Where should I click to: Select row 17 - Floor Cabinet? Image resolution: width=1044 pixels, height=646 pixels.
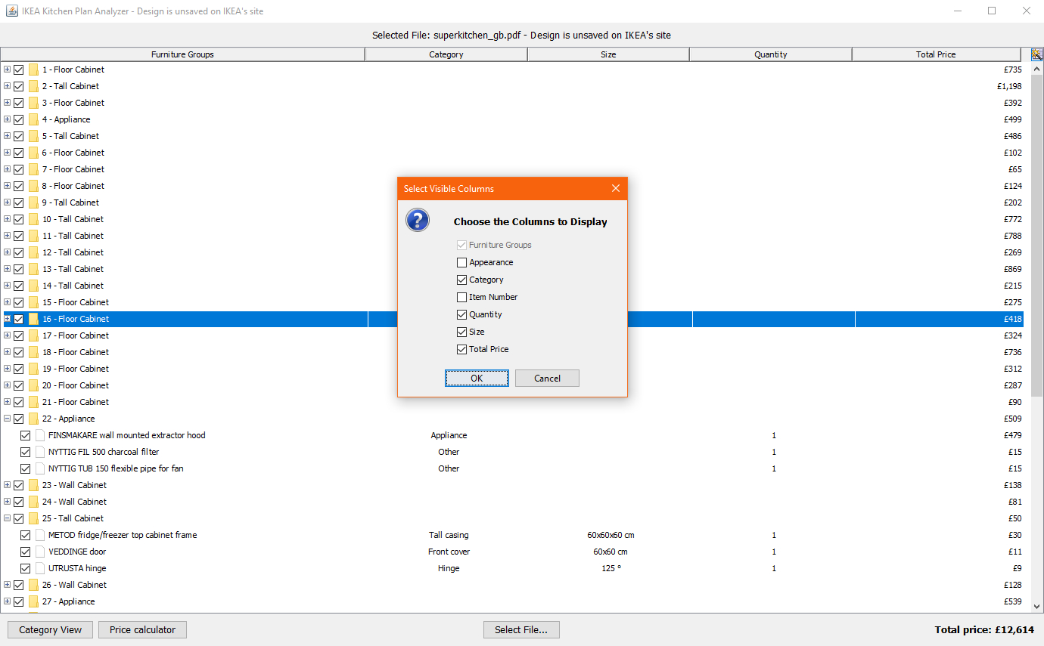click(513, 335)
